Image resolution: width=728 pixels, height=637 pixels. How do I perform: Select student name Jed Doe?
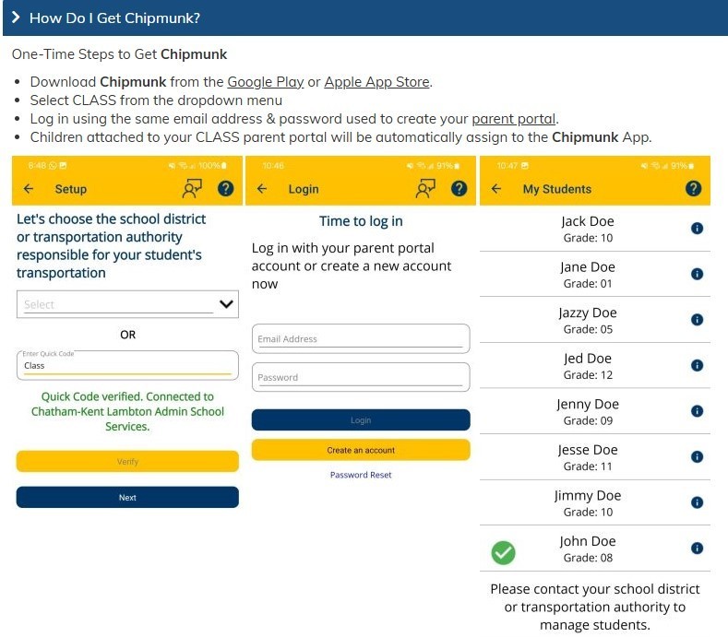coord(588,359)
